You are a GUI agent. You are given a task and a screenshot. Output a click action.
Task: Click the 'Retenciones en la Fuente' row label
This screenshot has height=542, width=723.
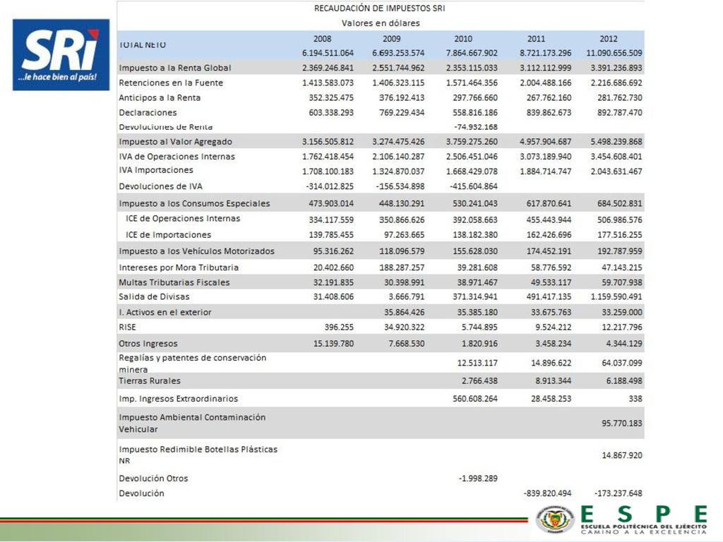[x=171, y=83]
